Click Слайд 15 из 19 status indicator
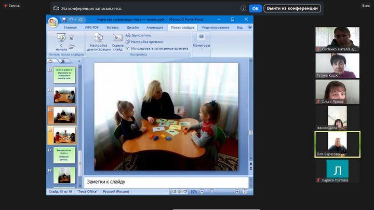The width and height of the screenshot is (374, 210). click(60, 191)
